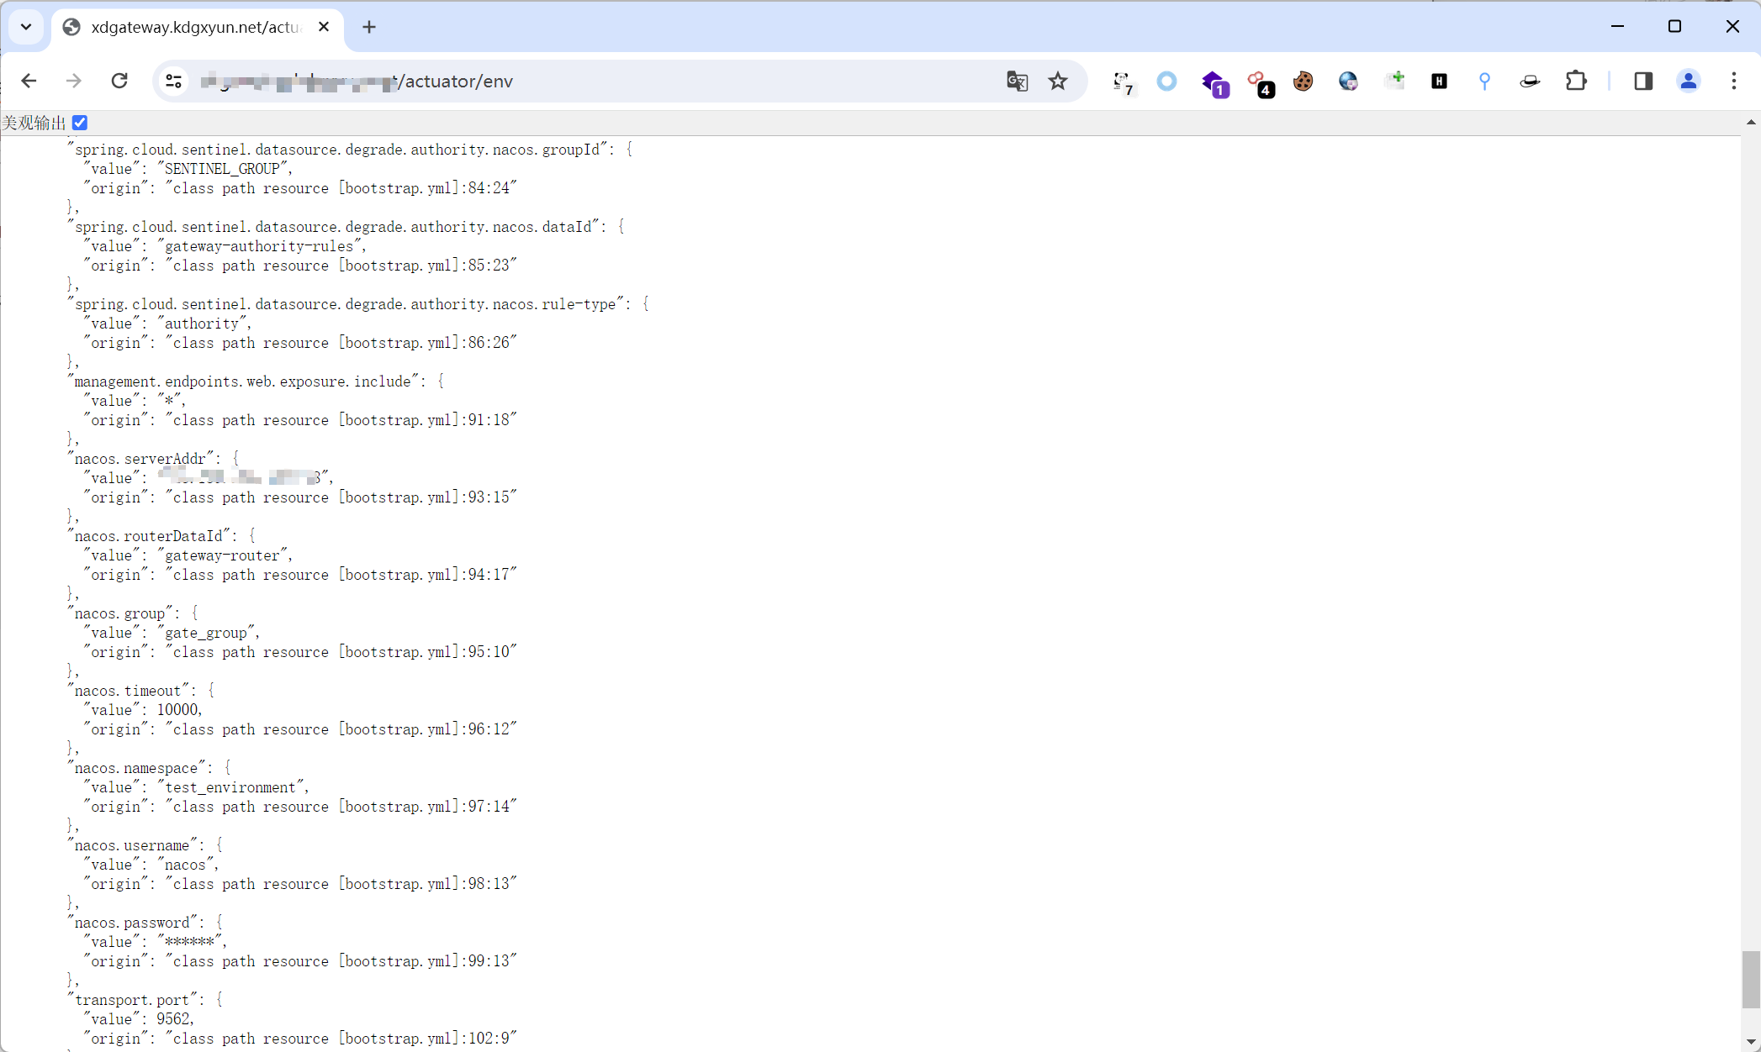The height and width of the screenshot is (1052, 1761).
Task: Click the value "SENTINEL_GROUP"
Action: (x=222, y=169)
